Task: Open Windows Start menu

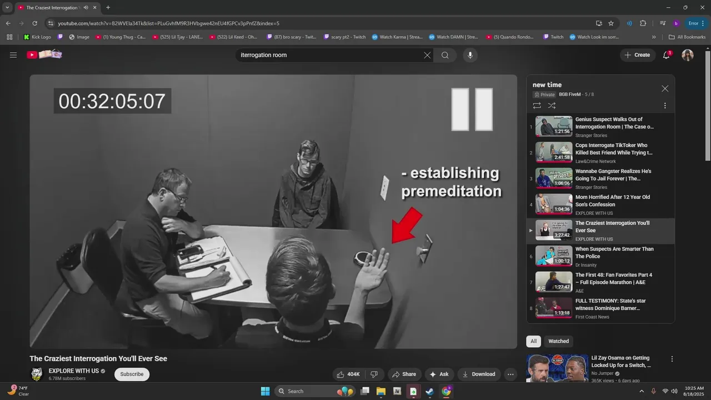Action: (x=265, y=391)
